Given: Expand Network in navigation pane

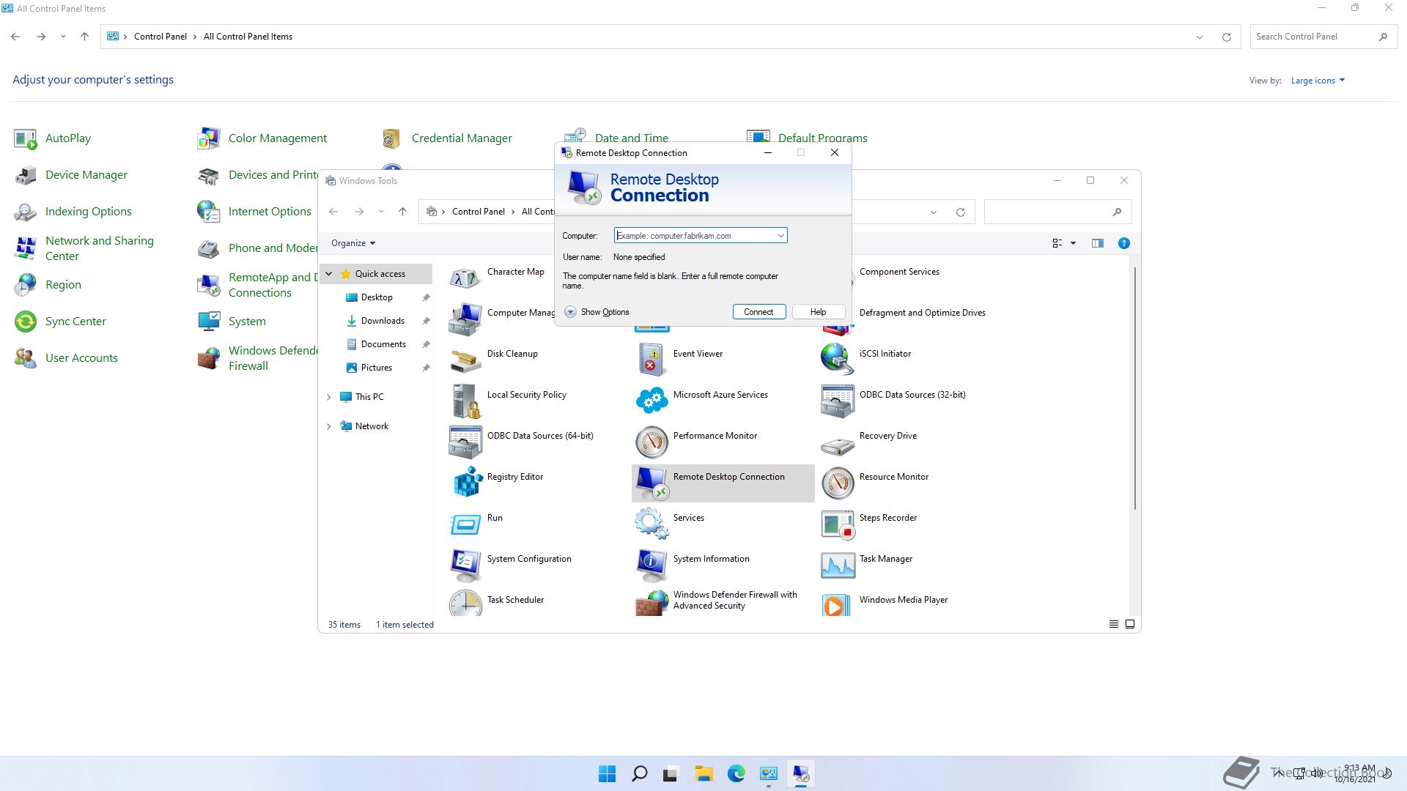Looking at the screenshot, I should tap(329, 426).
